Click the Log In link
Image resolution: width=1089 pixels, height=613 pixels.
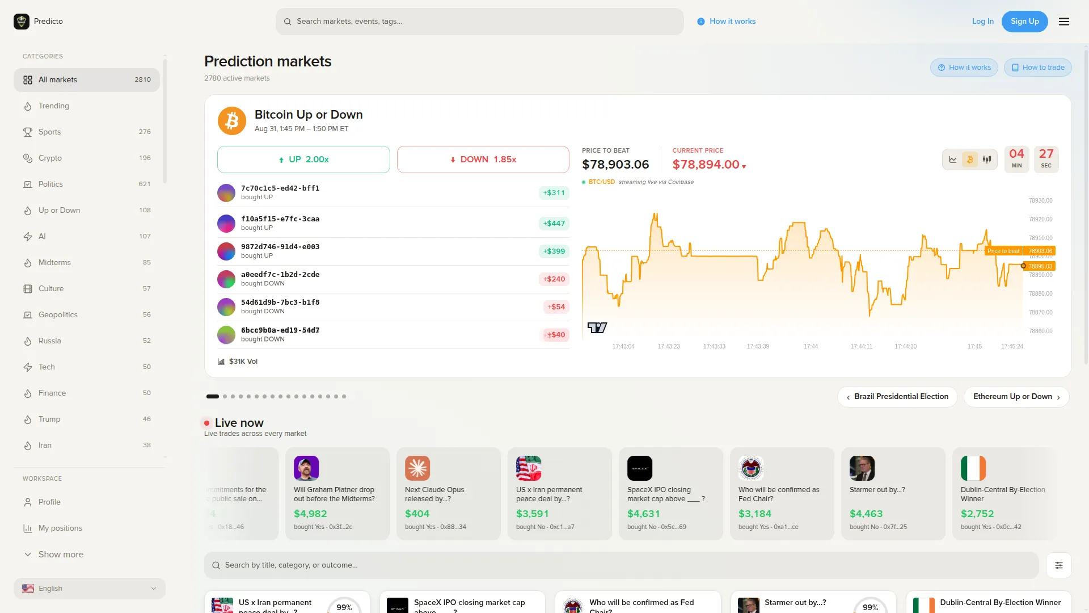pos(983,22)
